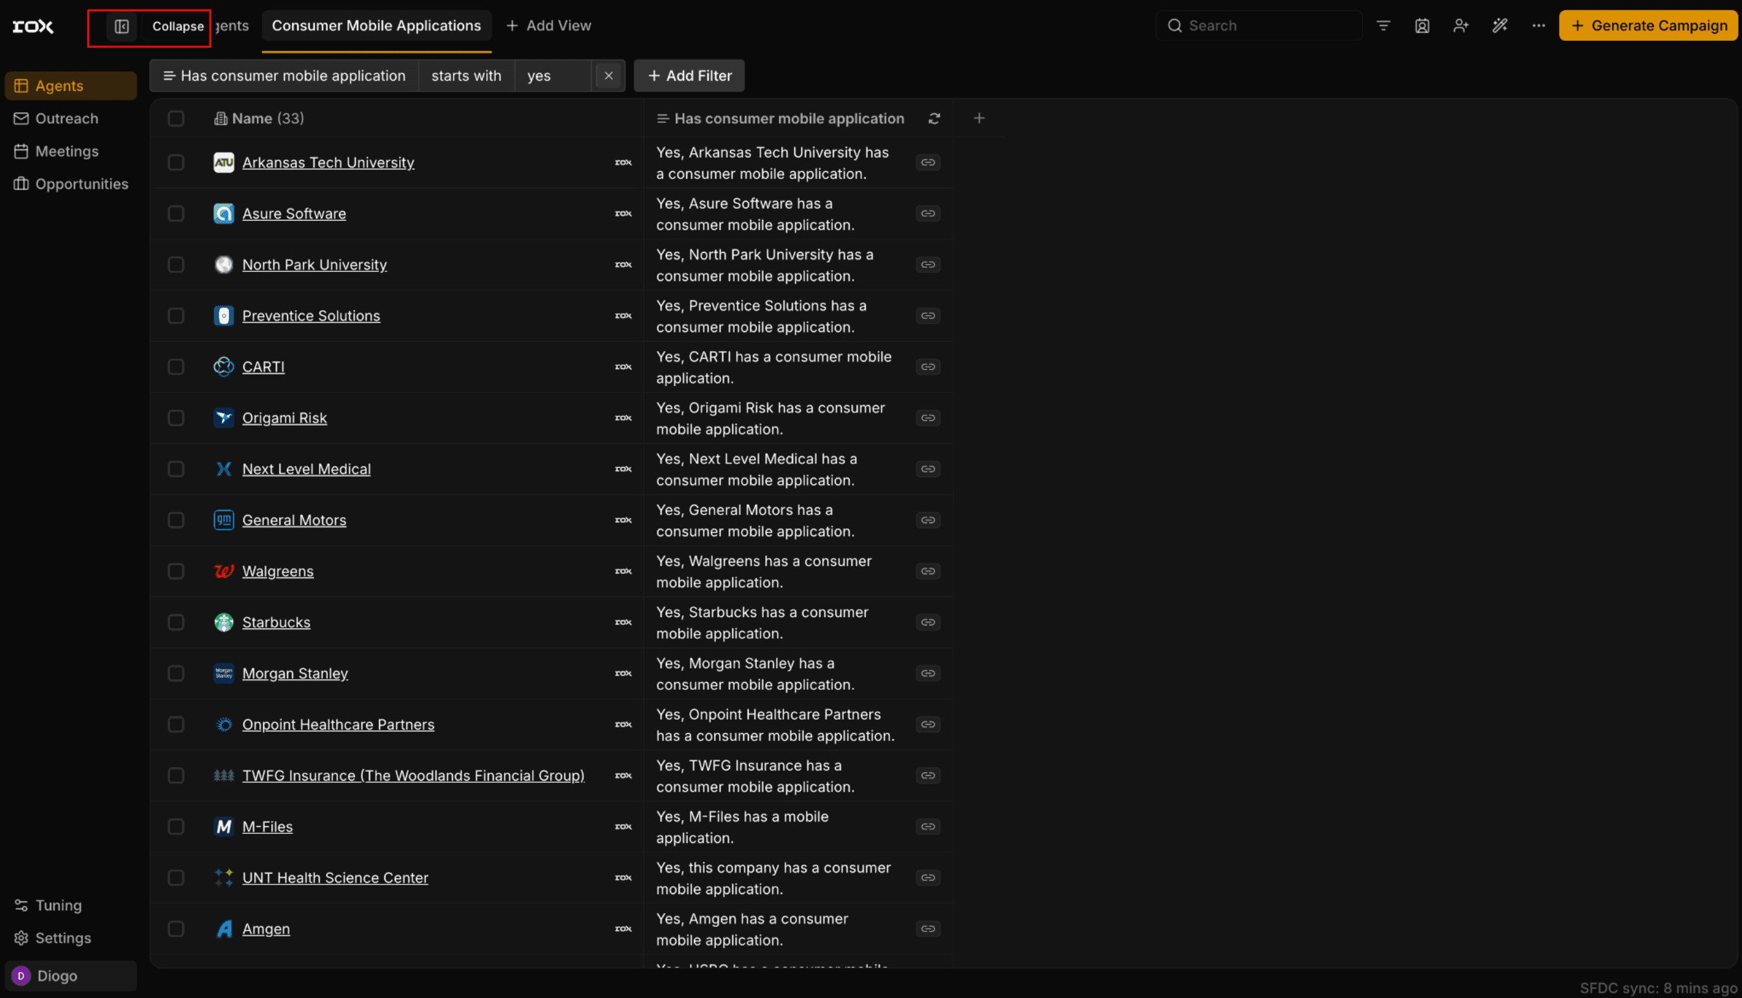Add a new column with plus icon
This screenshot has width=1742, height=998.
[978, 119]
